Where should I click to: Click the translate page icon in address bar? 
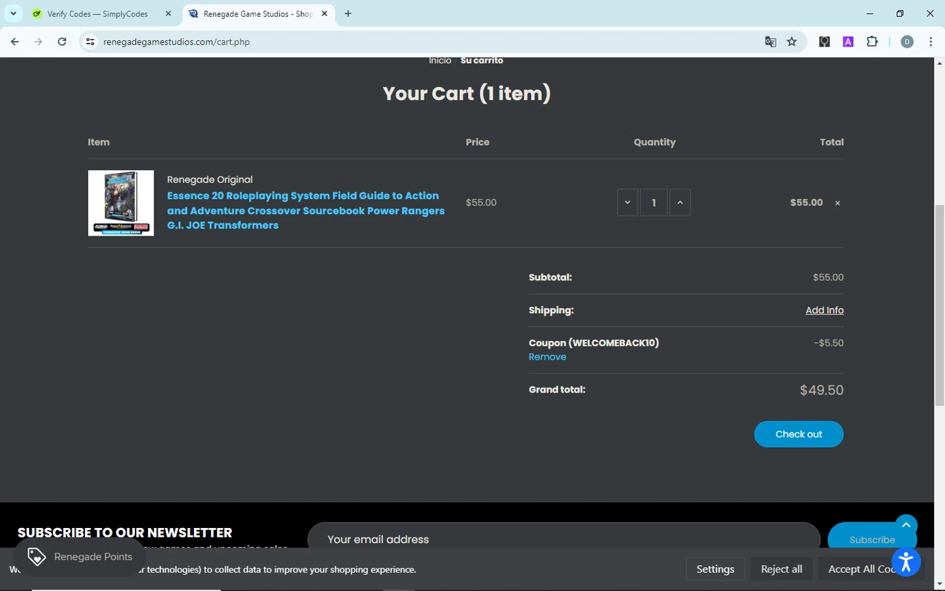click(x=770, y=42)
